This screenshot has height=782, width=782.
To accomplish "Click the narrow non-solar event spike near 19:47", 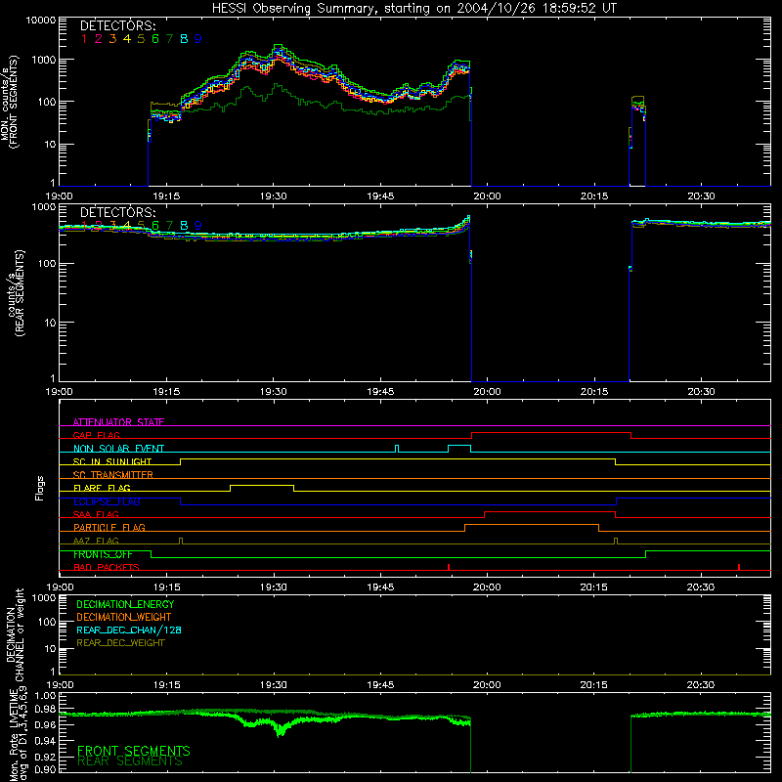I will [x=397, y=449].
